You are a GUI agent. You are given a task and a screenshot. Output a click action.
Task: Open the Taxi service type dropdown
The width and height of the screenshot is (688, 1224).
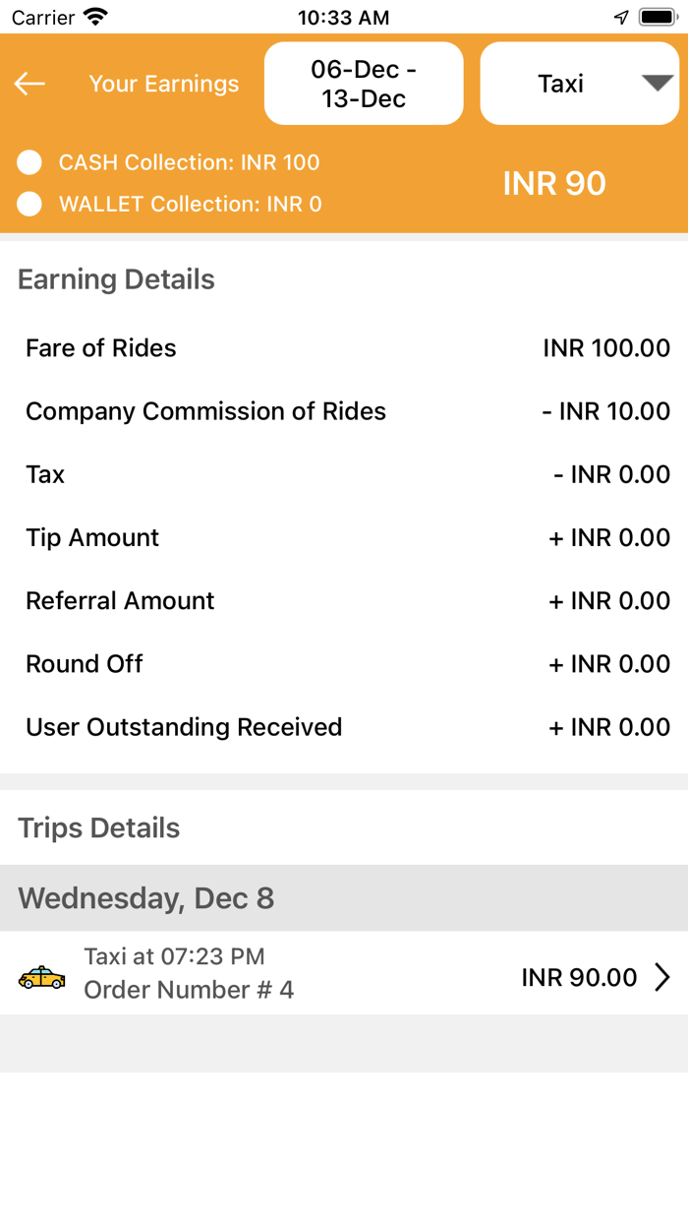pyautogui.click(x=562, y=84)
